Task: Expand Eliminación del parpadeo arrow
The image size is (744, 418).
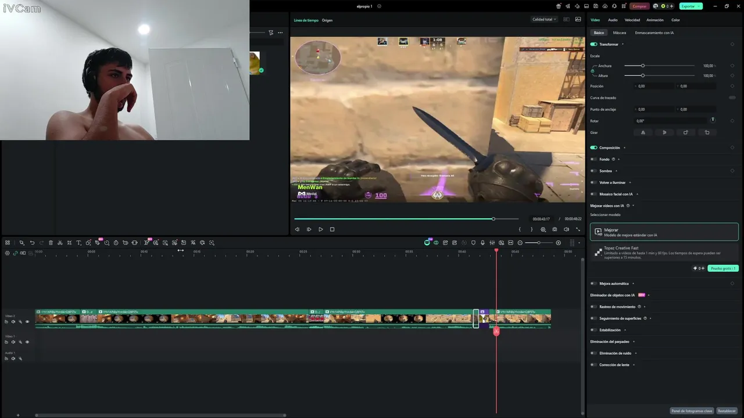Action: (634, 341)
